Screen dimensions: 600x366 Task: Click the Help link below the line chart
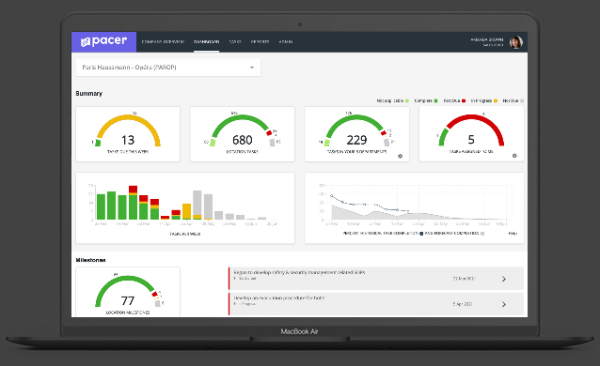coord(513,234)
